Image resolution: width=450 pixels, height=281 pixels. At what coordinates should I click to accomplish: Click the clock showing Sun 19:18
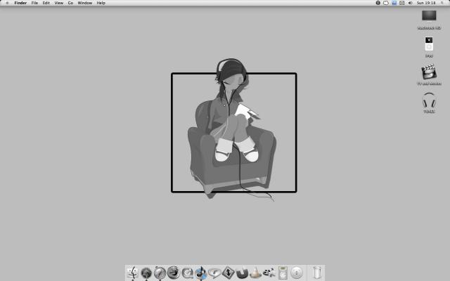point(426,3)
